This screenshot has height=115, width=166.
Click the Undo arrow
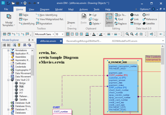coord(30,3)
